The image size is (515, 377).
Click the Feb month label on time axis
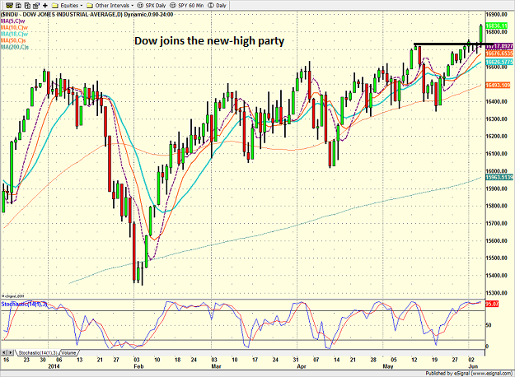[x=138, y=366]
